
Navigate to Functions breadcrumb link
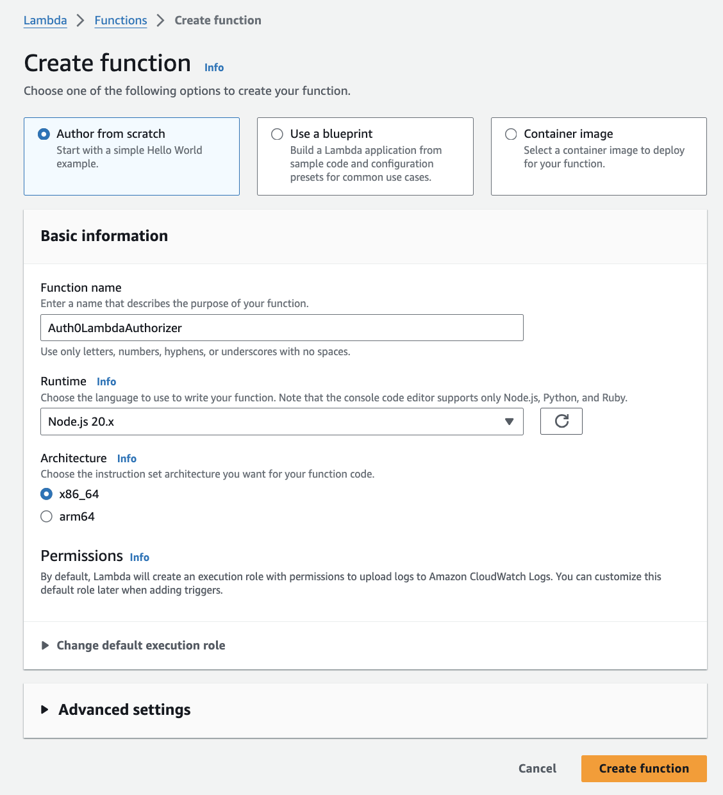[120, 21]
